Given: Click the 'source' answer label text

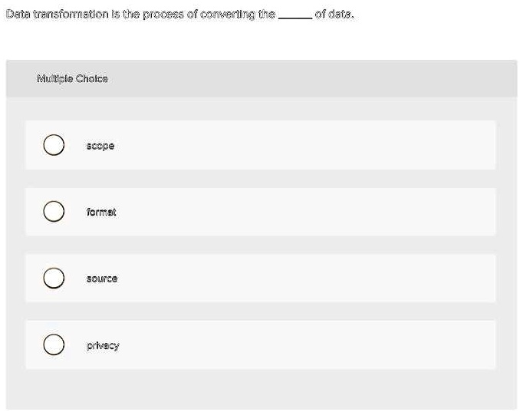Looking at the screenshot, I should [102, 279].
